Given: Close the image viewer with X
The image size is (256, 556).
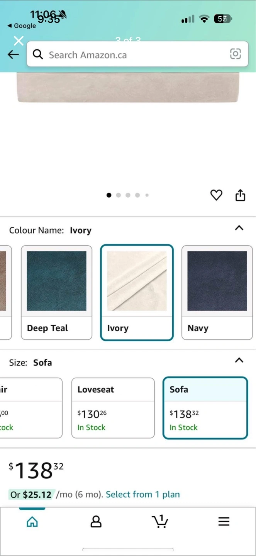Looking at the screenshot, I should [19, 41].
